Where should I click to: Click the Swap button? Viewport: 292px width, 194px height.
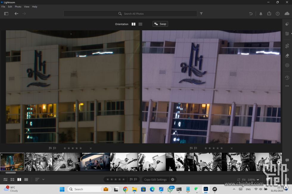click(160, 24)
